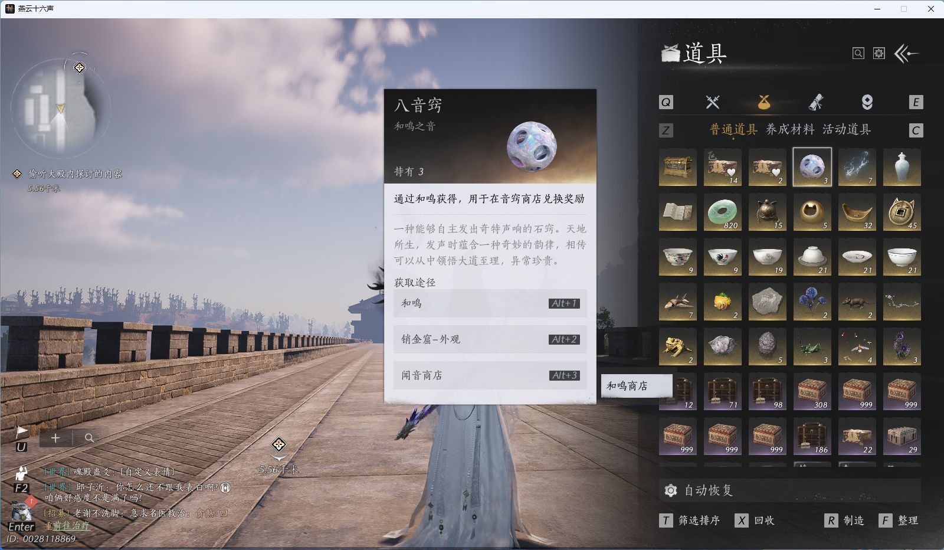Image resolution: width=944 pixels, height=550 pixels.
Task: Click the 自动恢复 gear icon
Action: tap(670, 489)
